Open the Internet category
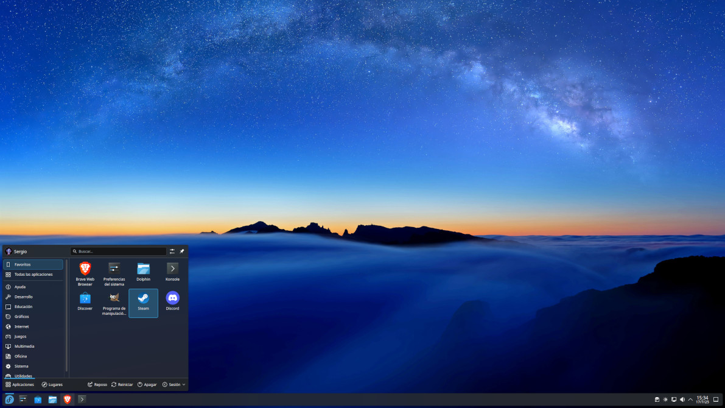725x408 pixels. 33,326
